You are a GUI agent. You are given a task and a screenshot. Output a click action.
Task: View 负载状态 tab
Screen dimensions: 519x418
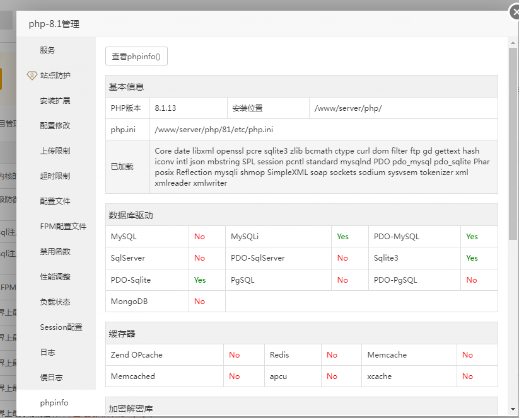55,302
